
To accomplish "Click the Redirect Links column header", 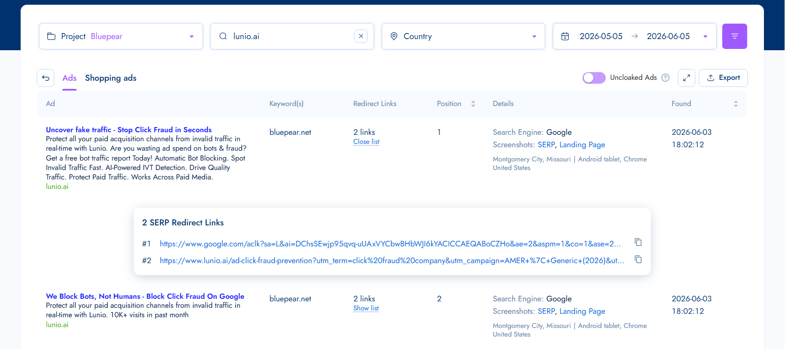I will pyautogui.click(x=375, y=103).
